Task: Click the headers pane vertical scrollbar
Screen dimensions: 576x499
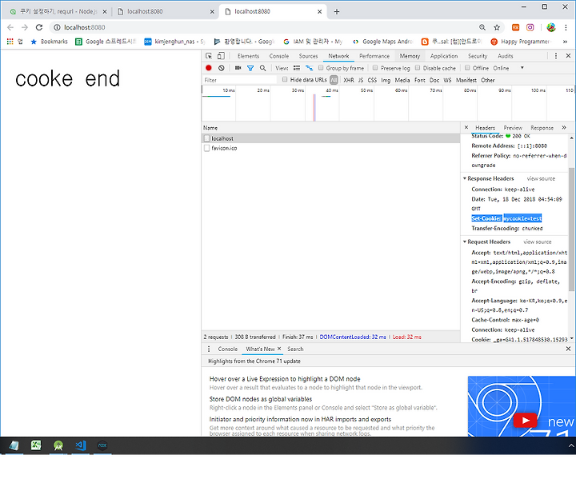Action: point(571,228)
